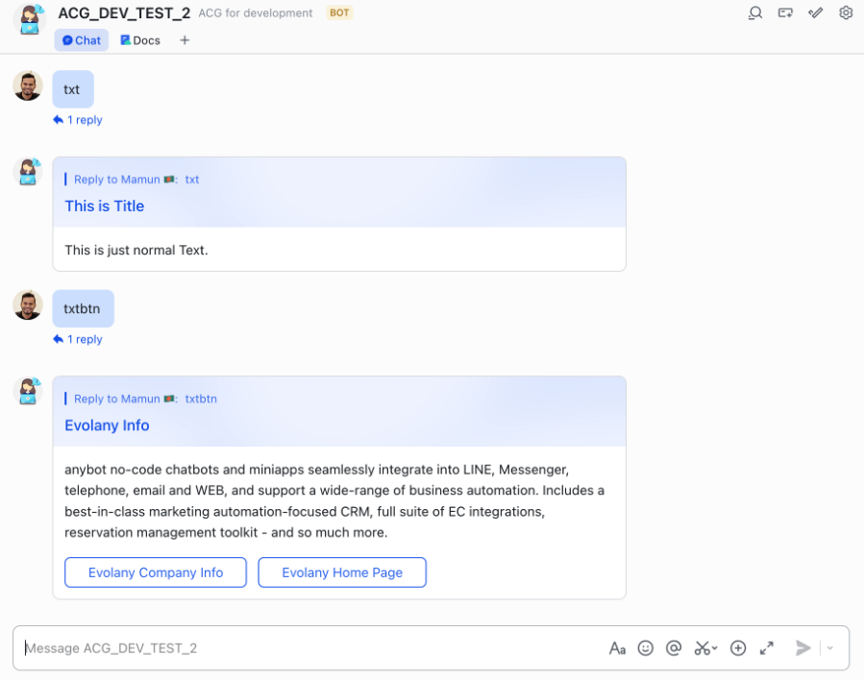Insert an @ mention

click(x=674, y=648)
